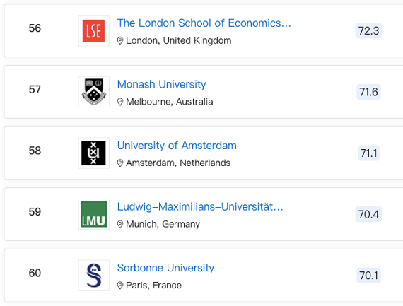Screen dimensions: 403x306
Task: Open the Monash University link
Action: [x=162, y=84]
